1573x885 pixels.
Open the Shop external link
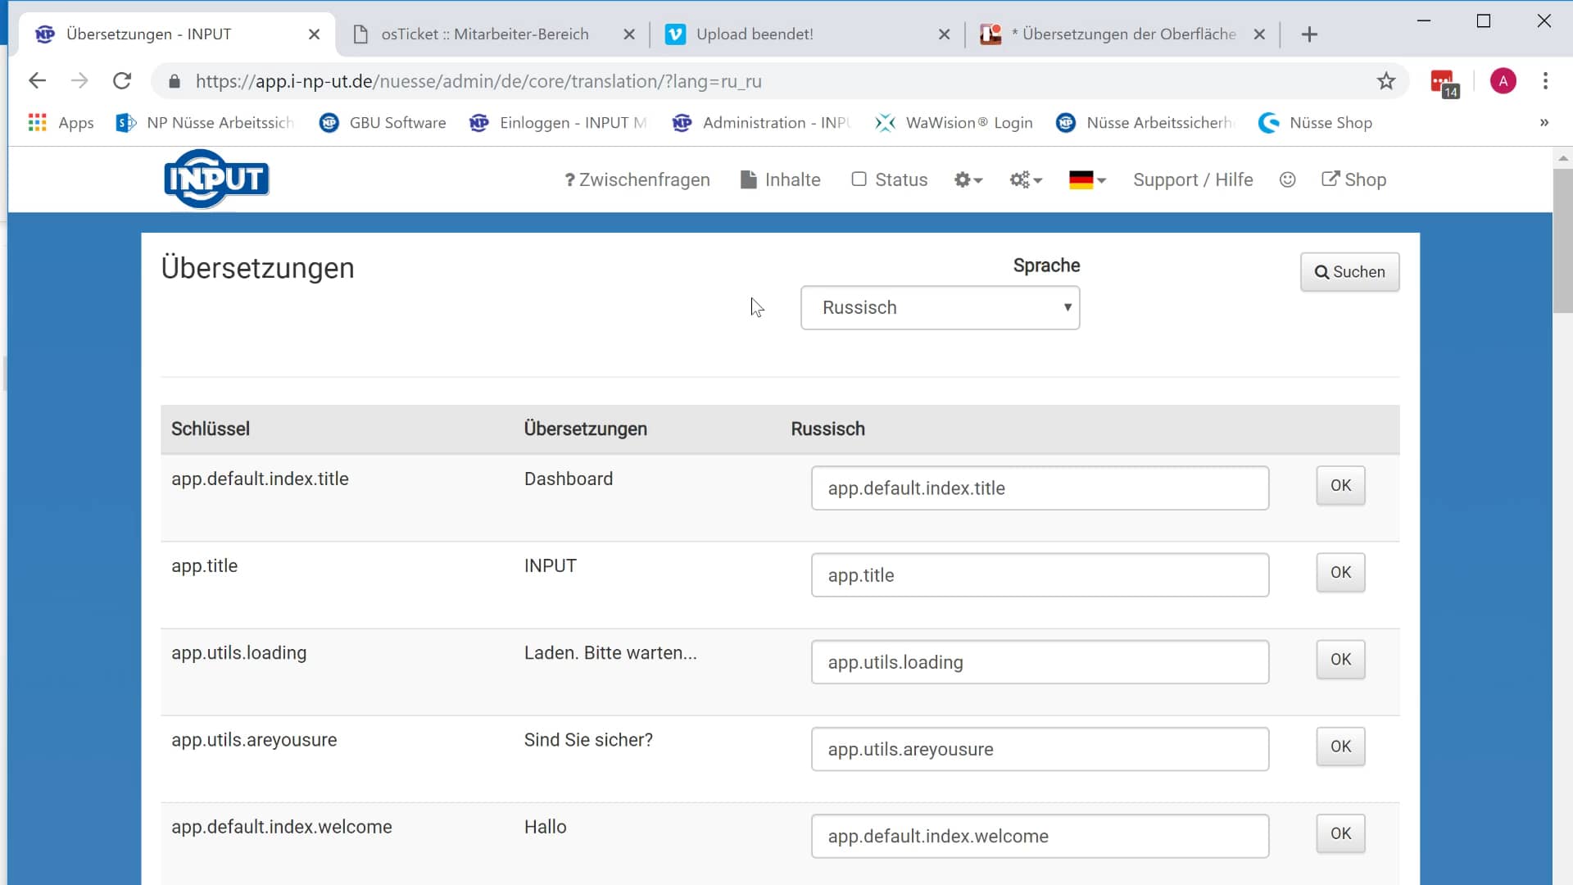coord(1353,179)
